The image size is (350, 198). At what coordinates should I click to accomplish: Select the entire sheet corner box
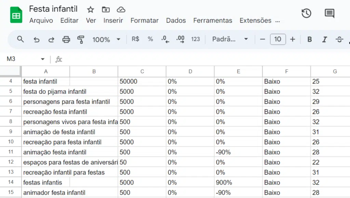click(x=10, y=71)
